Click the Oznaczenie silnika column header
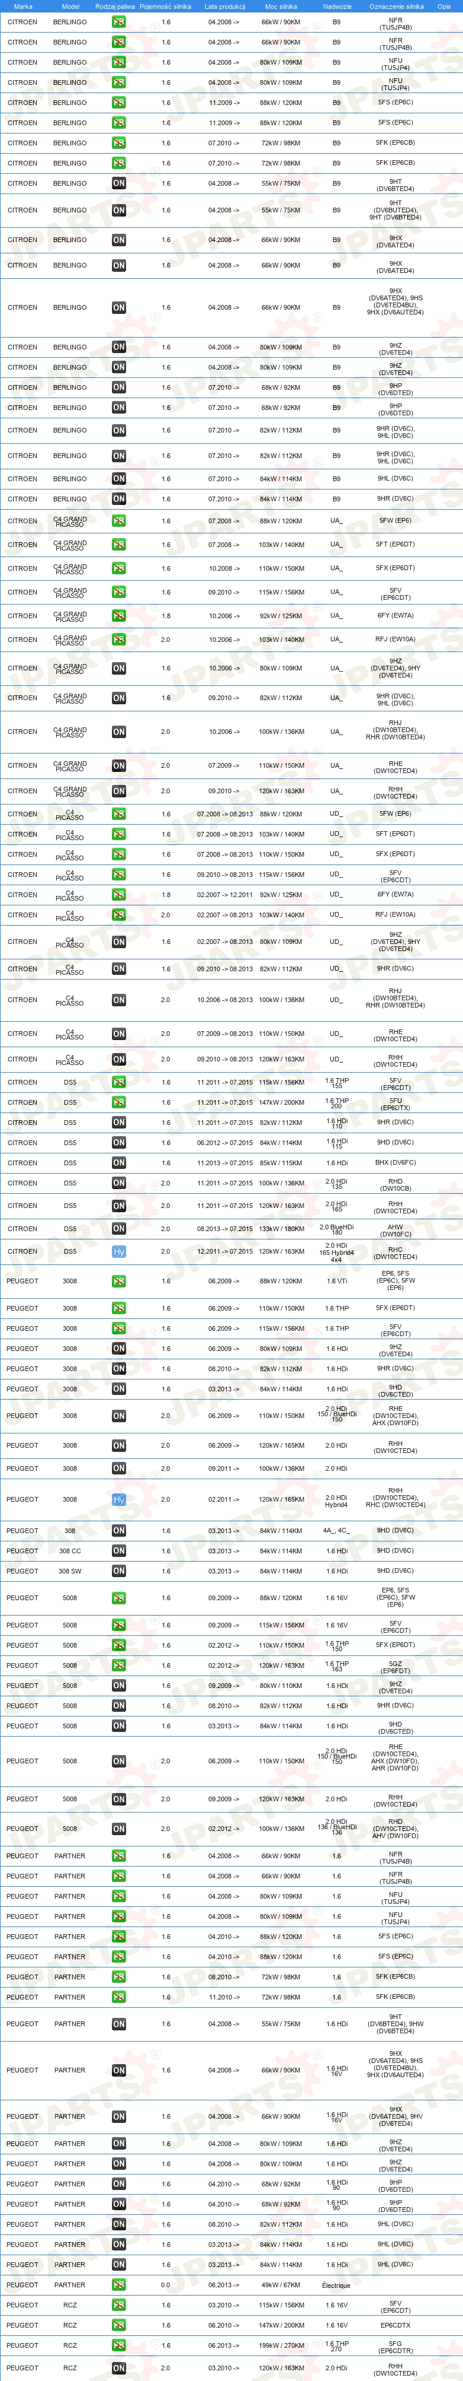The image size is (463, 2381). point(396,7)
